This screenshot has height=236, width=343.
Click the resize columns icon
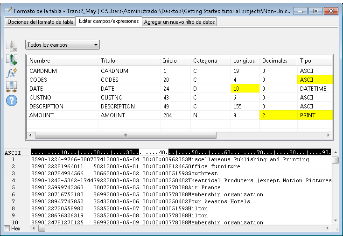tap(11, 86)
